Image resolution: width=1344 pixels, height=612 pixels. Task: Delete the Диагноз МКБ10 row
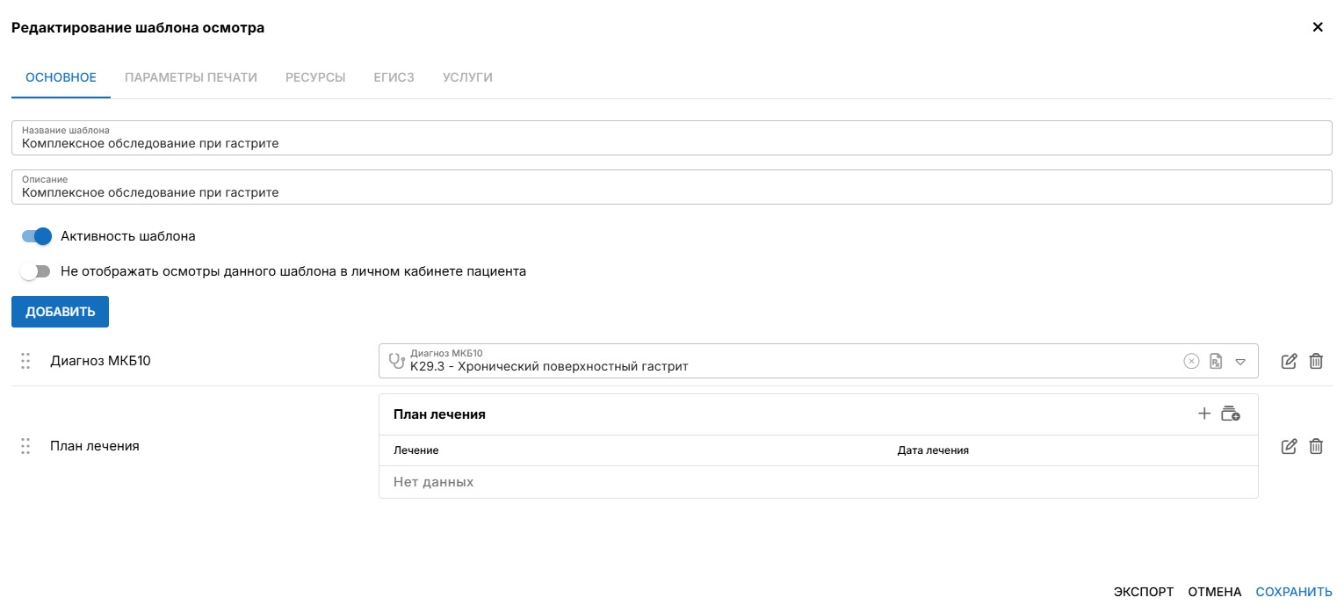click(x=1316, y=361)
